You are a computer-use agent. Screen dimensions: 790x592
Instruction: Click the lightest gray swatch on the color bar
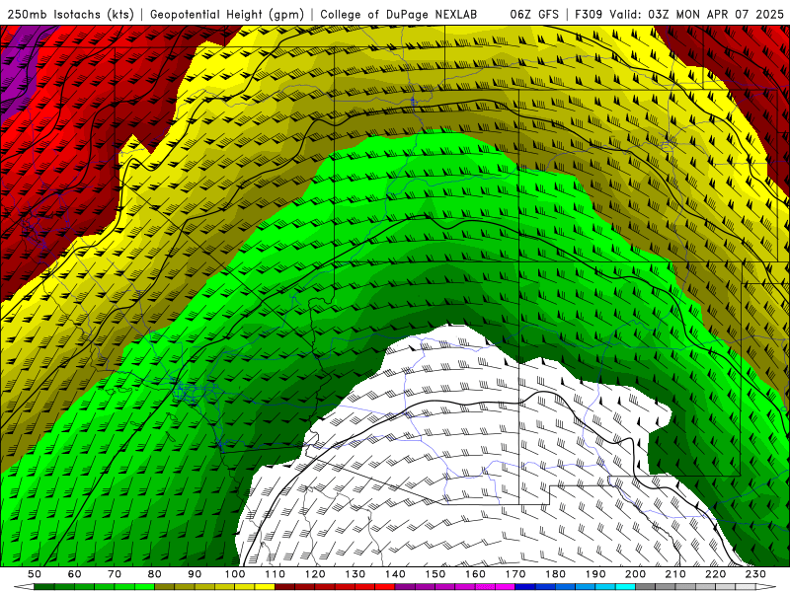coord(746,587)
